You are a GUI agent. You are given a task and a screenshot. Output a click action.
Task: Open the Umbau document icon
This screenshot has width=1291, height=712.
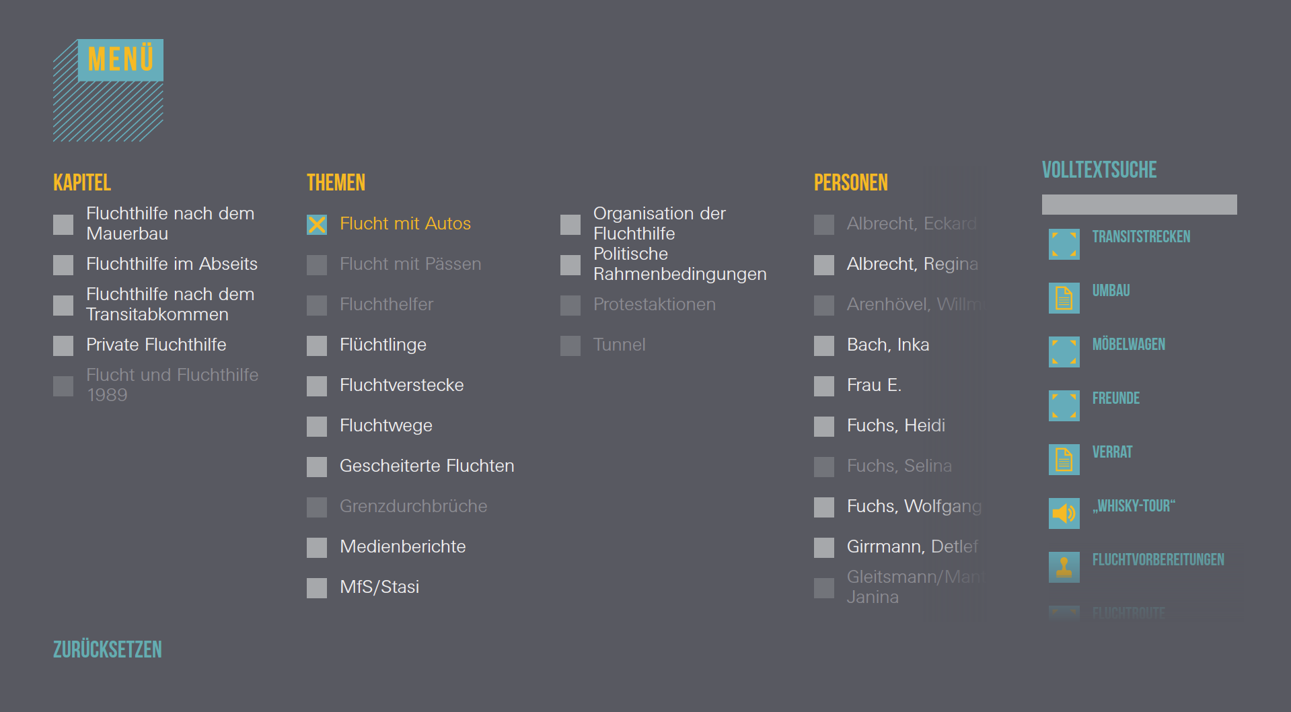(x=1064, y=298)
